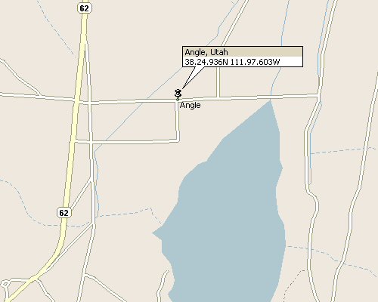Screen dimensions: 378x302
Task: Click the callout pointer tail above pushpin
Action: [x=193, y=77]
